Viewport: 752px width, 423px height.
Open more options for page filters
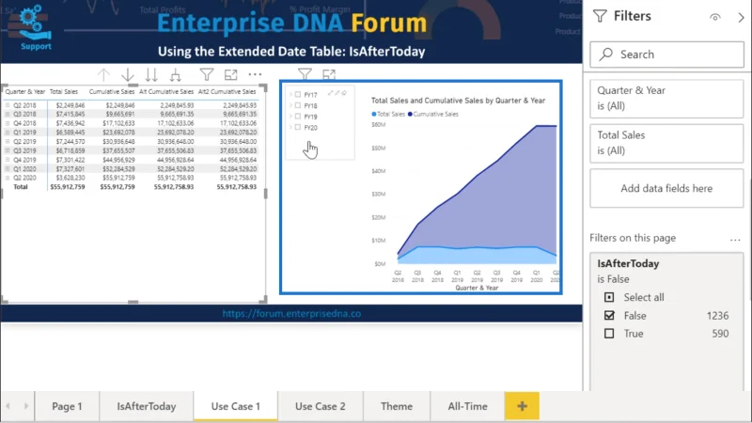coord(735,240)
